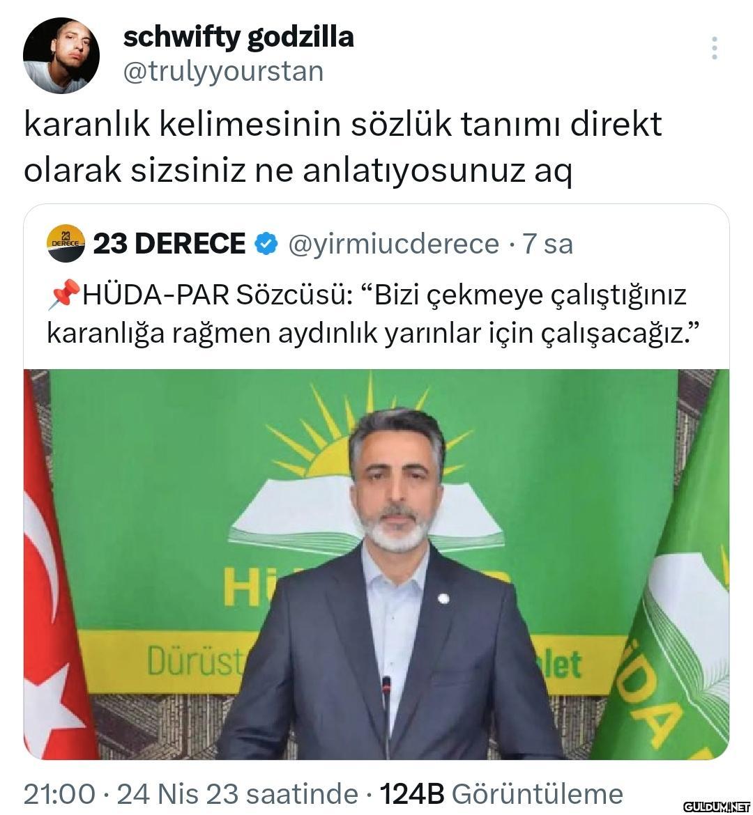
Task: Open schwifty godzilla's profile picture
Action: click(61, 55)
